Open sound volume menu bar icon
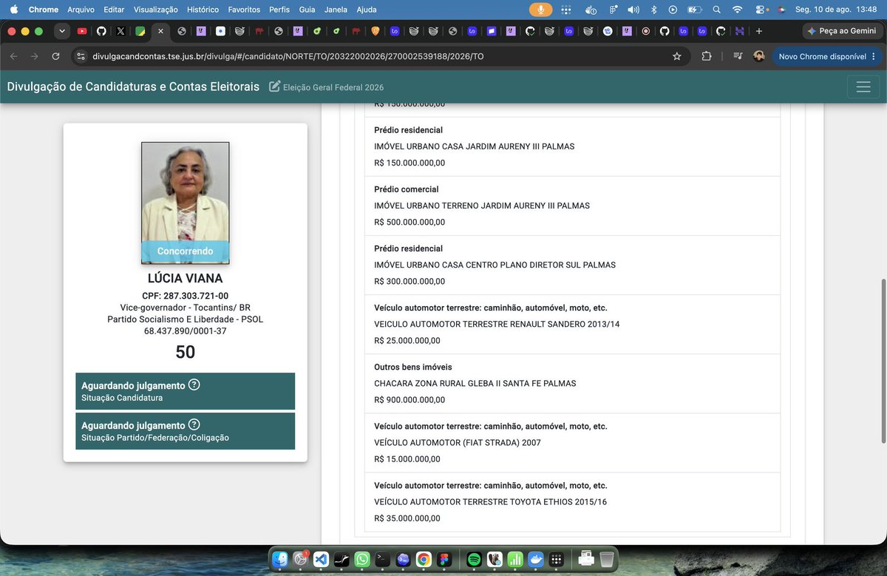Image resolution: width=887 pixels, height=576 pixels. [x=633, y=10]
